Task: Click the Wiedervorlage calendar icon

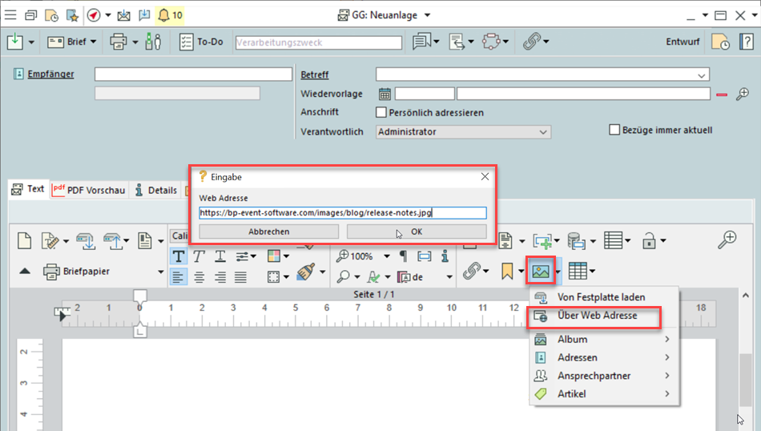Action: coord(385,94)
